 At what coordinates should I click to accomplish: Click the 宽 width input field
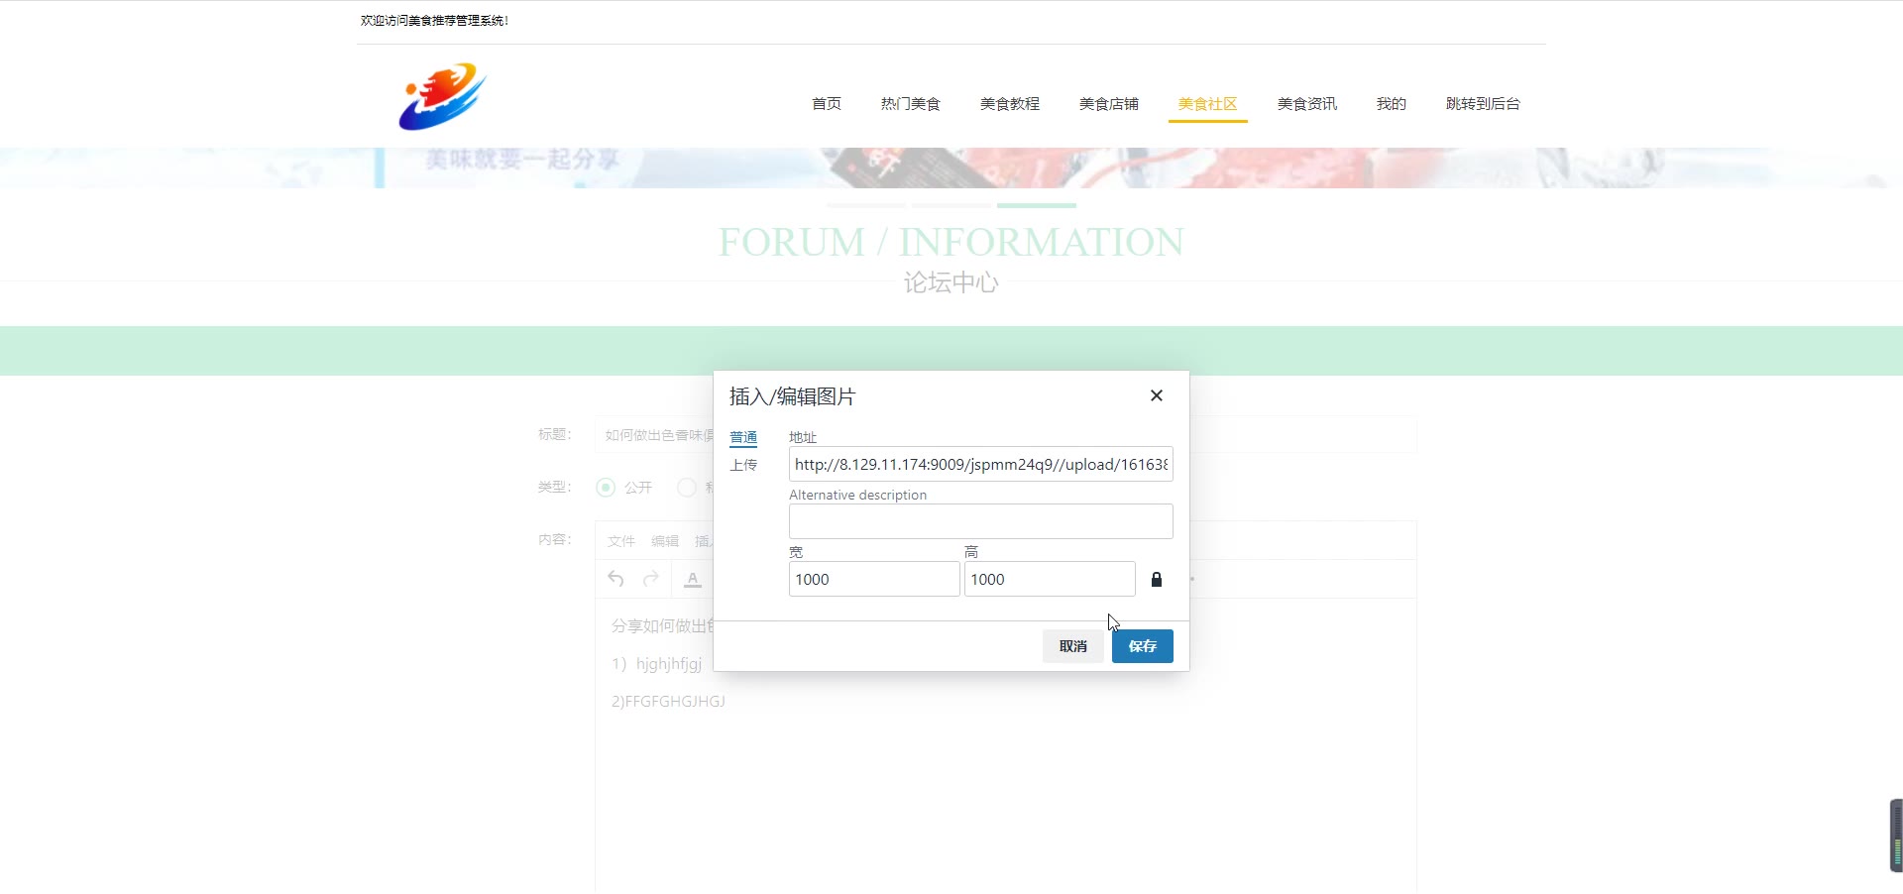(874, 579)
